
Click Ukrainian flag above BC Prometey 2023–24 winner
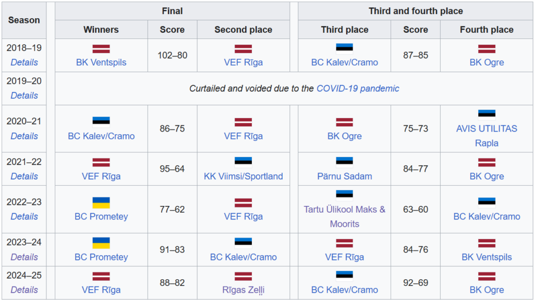(101, 243)
